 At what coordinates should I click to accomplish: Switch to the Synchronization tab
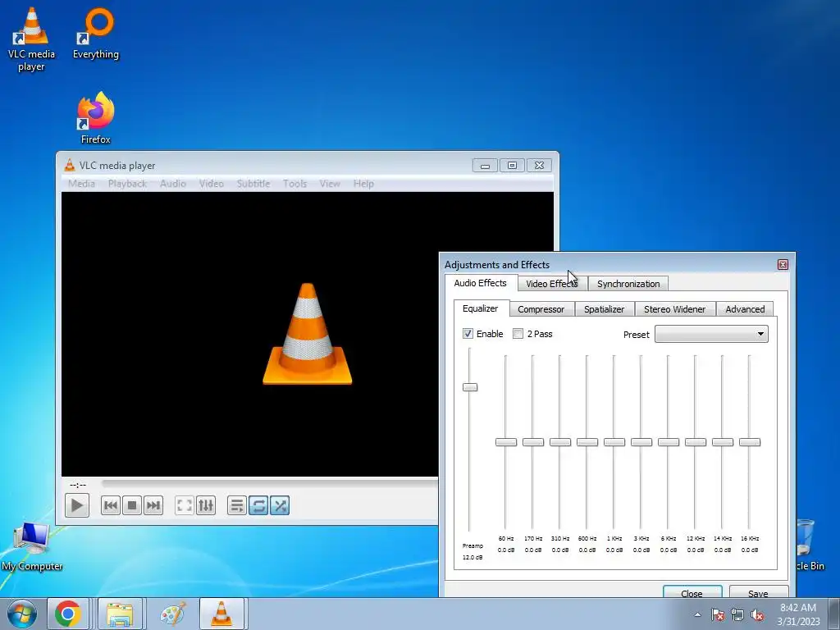pyautogui.click(x=628, y=283)
